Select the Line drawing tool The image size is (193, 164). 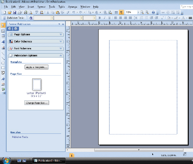pyautogui.click(x=3, y=54)
